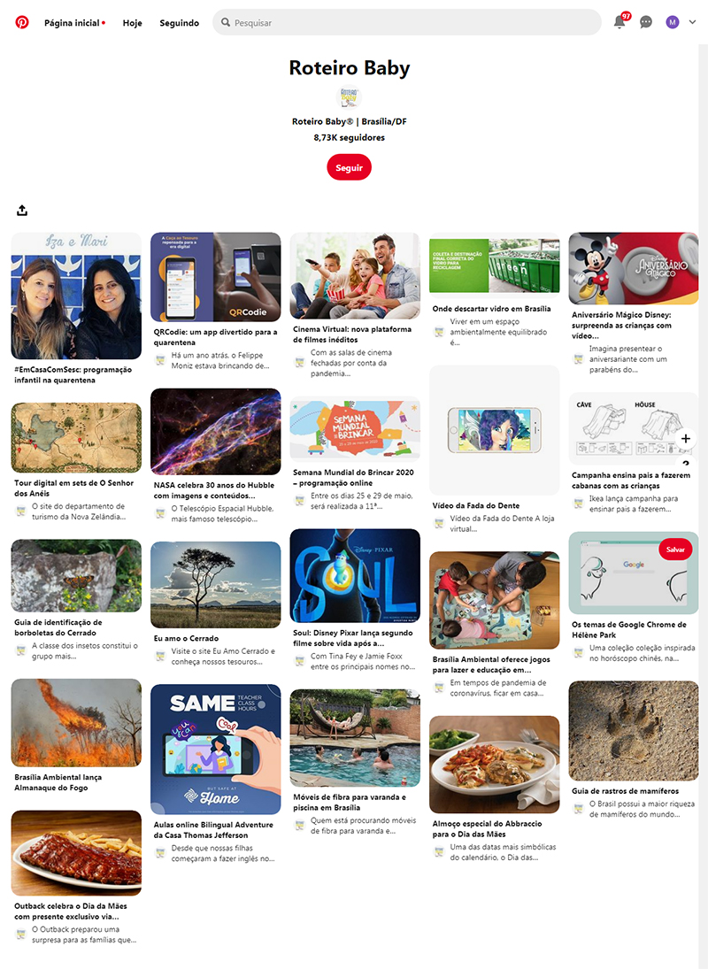Click the share board upload icon
The width and height of the screenshot is (708, 969).
click(x=22, y=211)
